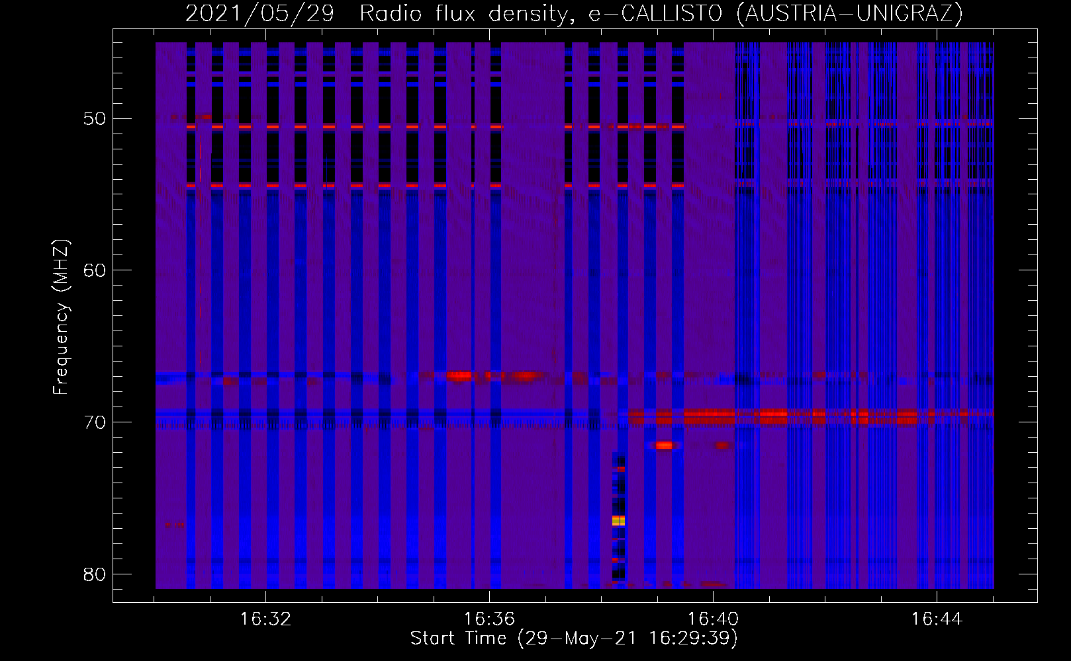Click the 'Start Time (29-May-21 16:29:39)' label
Image resolution: width=1071 pixels, height=661 pixels.
[573, 639]
